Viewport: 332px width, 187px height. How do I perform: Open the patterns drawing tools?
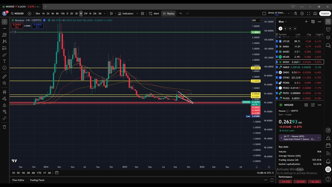pos(4,41)
